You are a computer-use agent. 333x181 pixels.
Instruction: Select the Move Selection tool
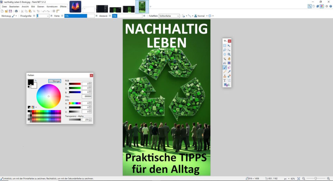[229, 50]
